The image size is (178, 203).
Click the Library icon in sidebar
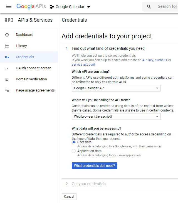click(x=7, y=46)
